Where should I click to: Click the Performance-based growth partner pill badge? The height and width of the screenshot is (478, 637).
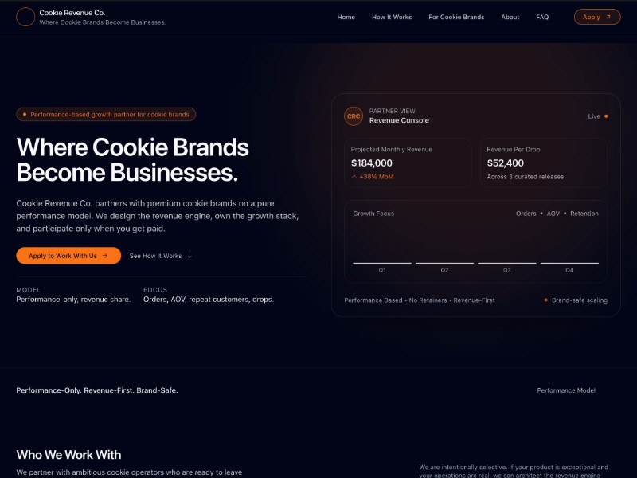coord(106,115)
